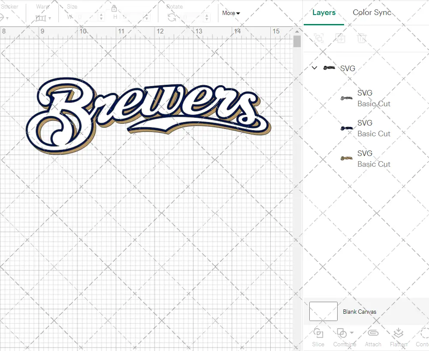Screen dimensions: 429x351
Task: Click the Rotate circular arrows icon
Action: (x=172, y=18)
